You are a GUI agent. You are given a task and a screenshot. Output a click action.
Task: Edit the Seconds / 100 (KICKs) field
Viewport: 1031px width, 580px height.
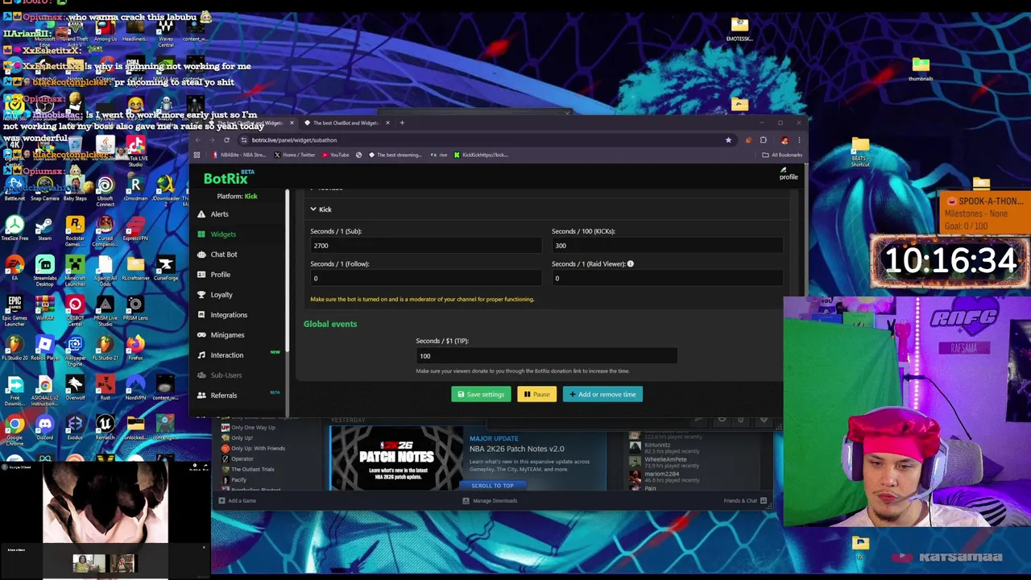667,246
